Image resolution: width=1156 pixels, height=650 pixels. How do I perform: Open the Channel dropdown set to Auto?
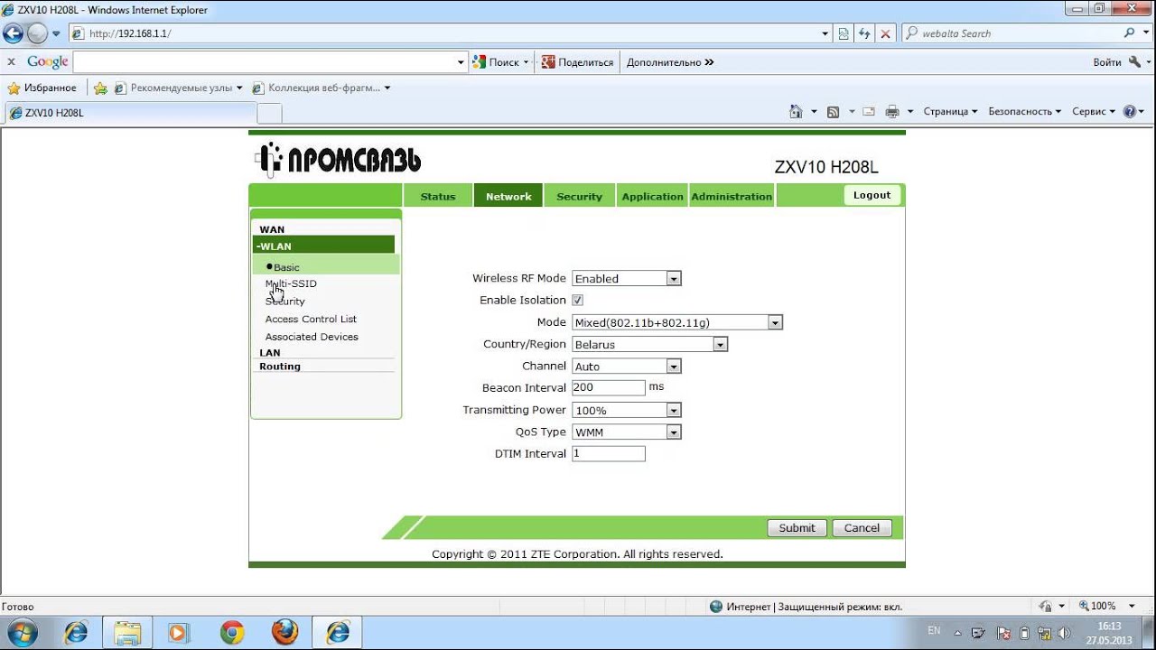pos(627,367)
